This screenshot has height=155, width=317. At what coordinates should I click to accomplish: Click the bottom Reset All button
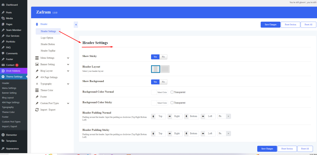[305, 149]
